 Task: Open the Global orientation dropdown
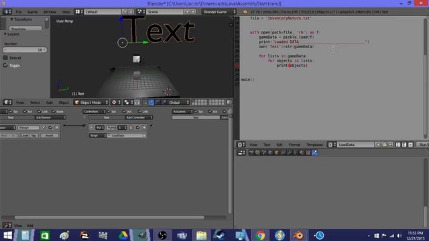click(x=178, y=102)
